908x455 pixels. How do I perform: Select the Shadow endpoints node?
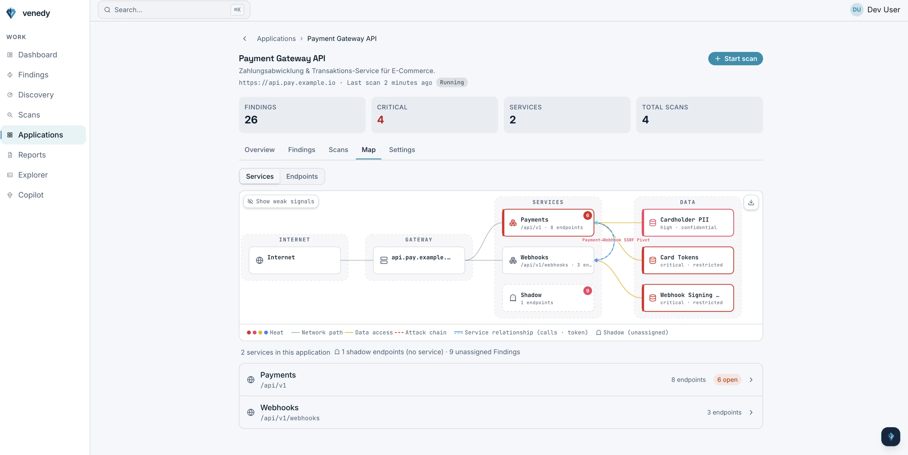tap(548, 298)
